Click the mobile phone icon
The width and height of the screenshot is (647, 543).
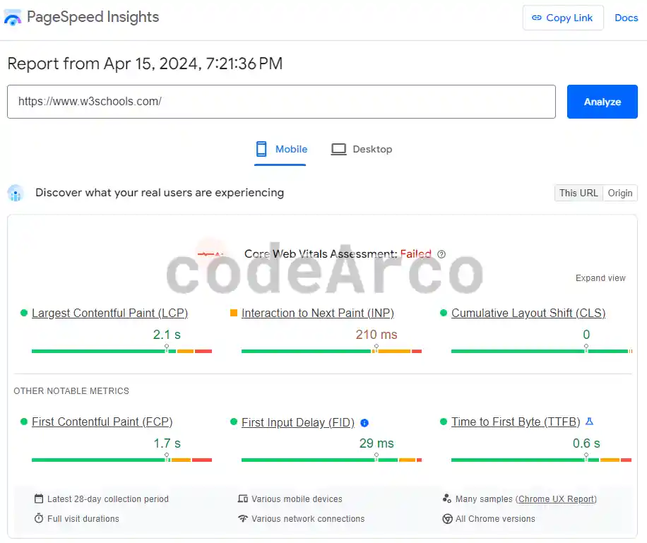[261, 149]
